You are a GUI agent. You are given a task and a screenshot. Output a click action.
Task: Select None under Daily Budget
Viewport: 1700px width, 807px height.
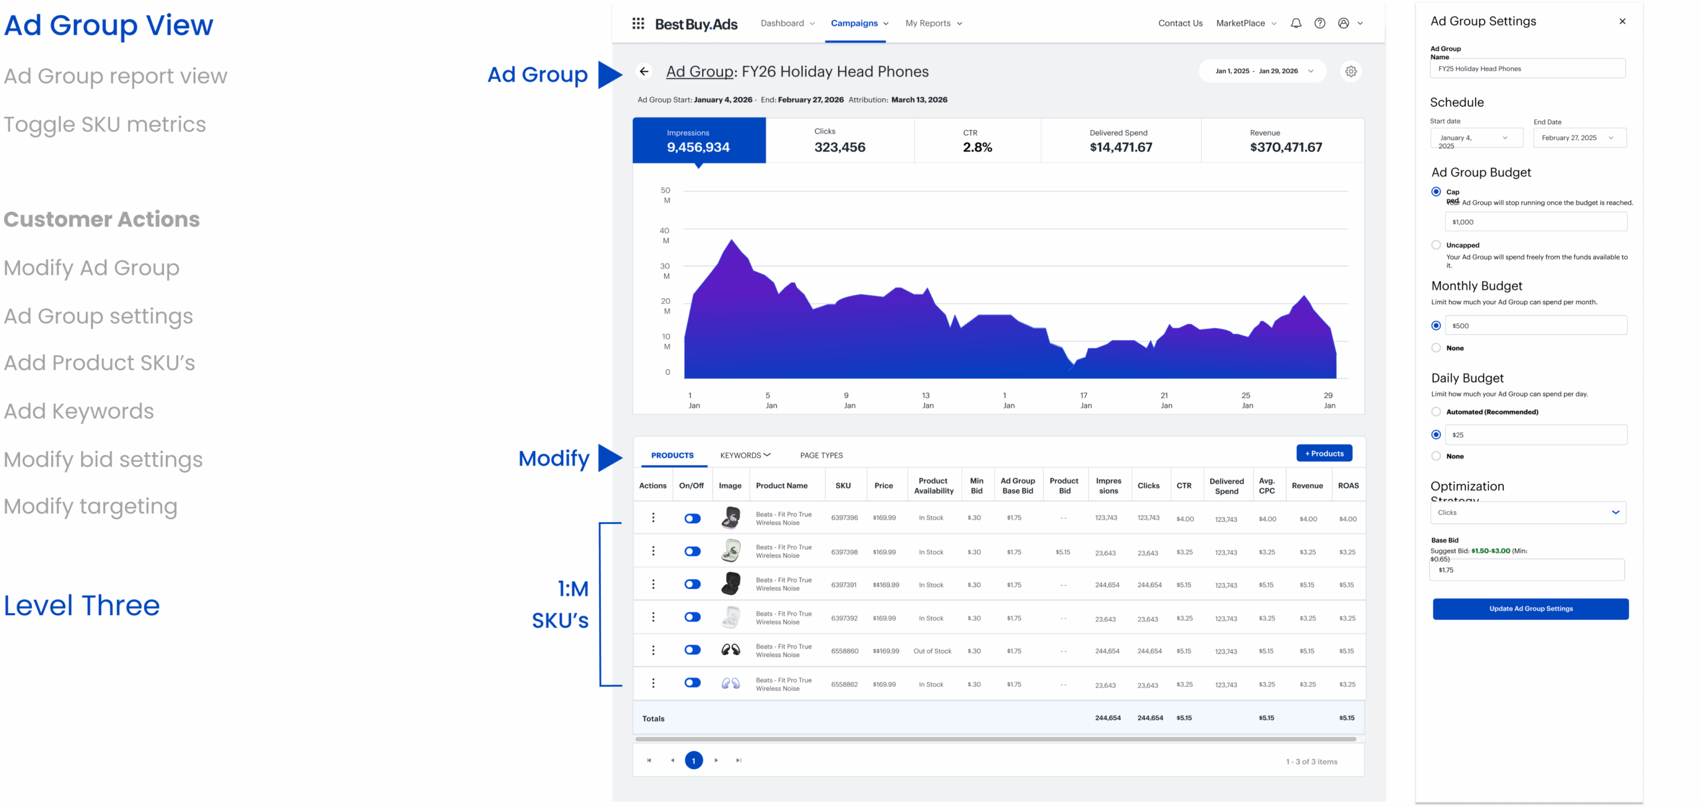pyautogui.click(x=1436, y=456)
